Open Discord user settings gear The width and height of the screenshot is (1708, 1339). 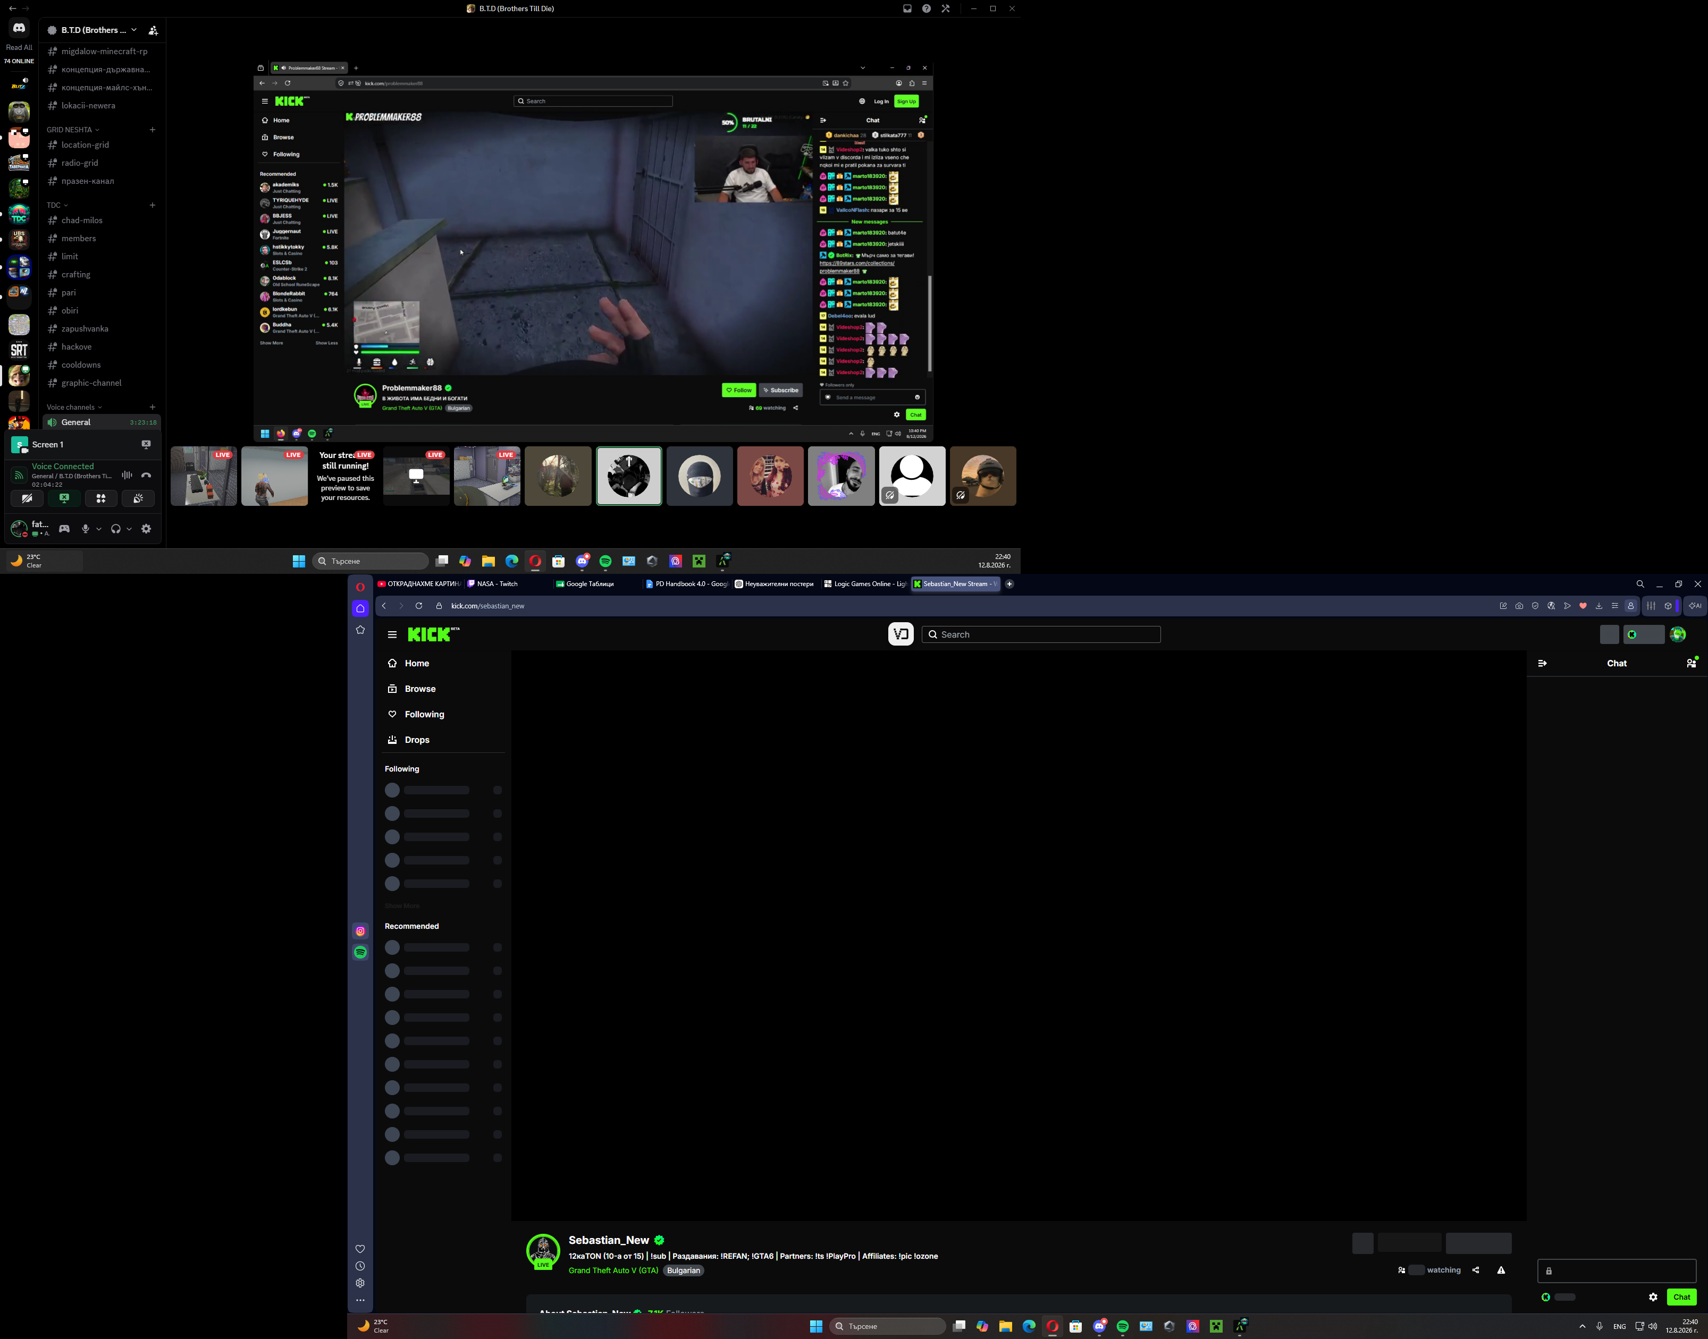(146, 529)
